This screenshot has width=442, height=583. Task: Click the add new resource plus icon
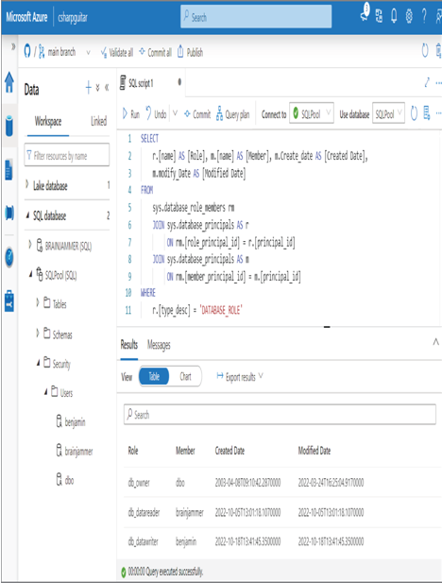[89, 88]
